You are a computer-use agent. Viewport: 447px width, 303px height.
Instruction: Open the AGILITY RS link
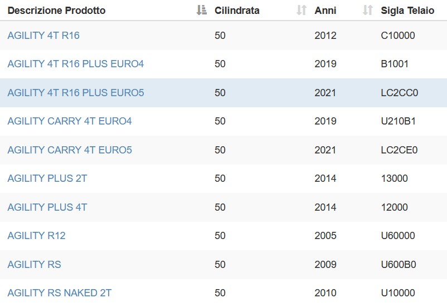click(34, 265)
